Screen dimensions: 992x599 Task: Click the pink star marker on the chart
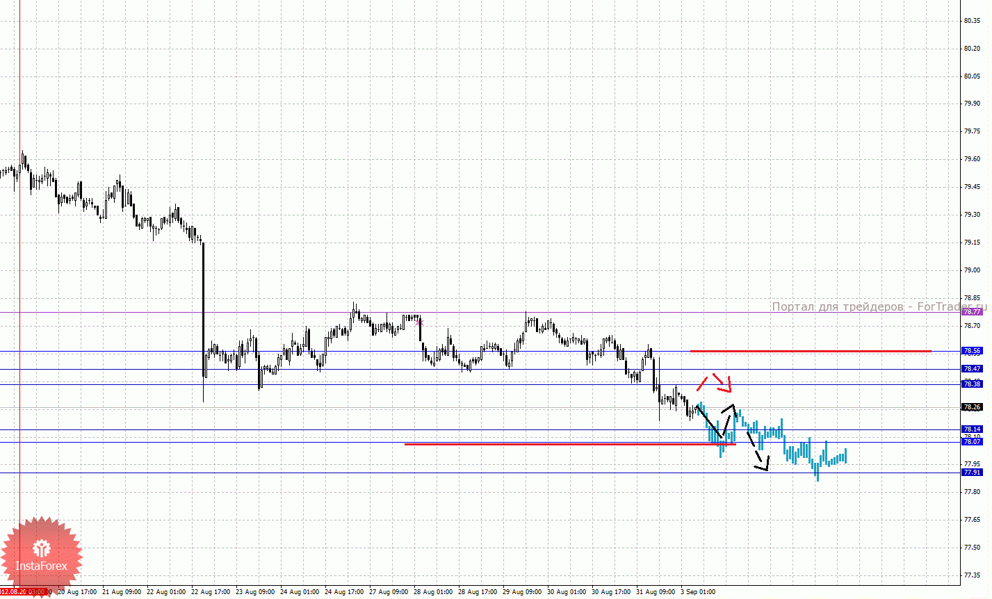pyautogui.click(x=418, y=322)
